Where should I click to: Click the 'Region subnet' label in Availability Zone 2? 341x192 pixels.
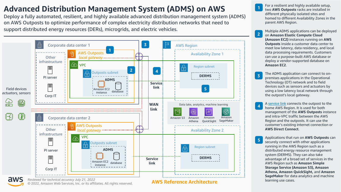point(205,147)
